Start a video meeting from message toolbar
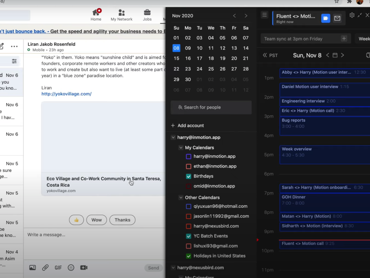Image resolution: width=370 pixels, height=278 pixels. pos(84,268)
